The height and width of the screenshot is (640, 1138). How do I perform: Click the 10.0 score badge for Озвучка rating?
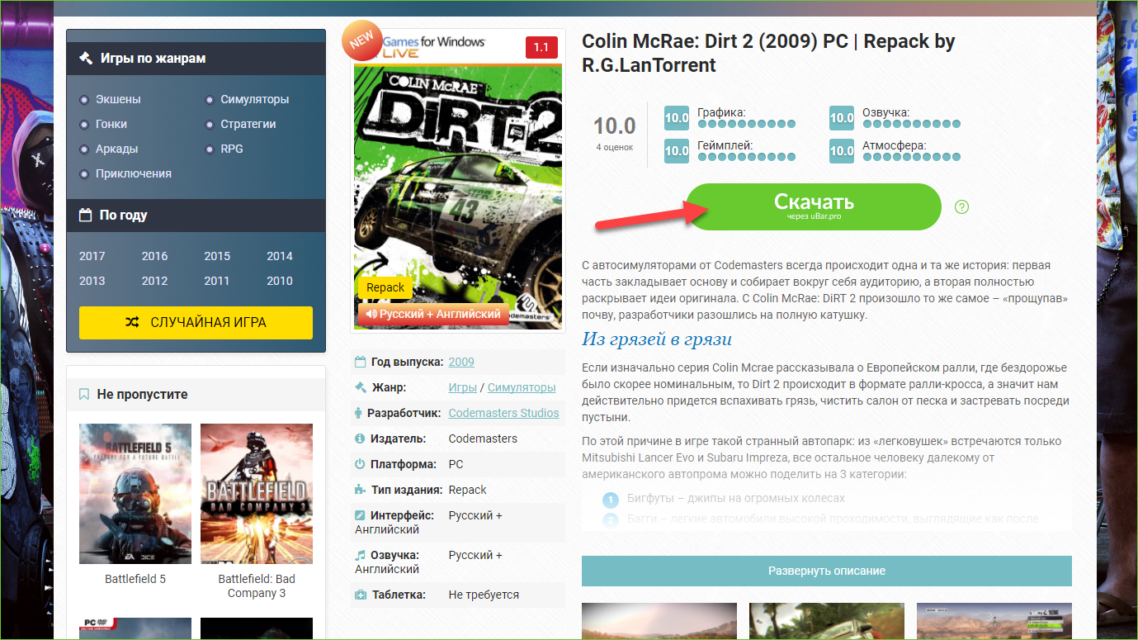pyautogui.click(x=842, y=118)
